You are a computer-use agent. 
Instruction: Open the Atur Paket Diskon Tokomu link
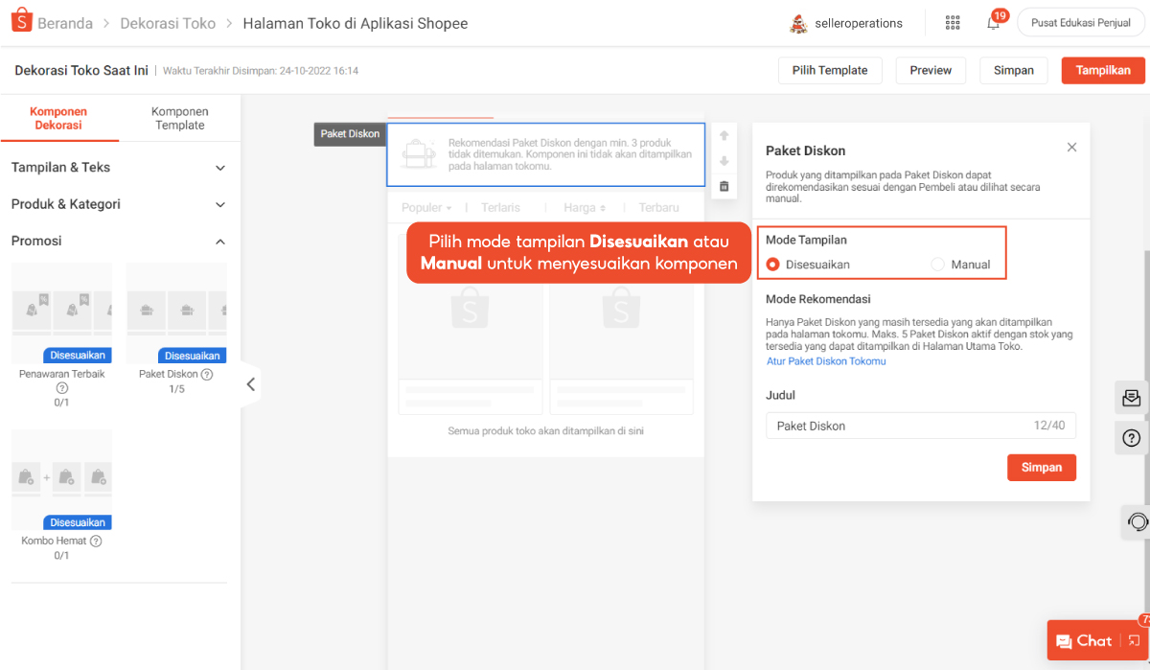tap(826, 361)
